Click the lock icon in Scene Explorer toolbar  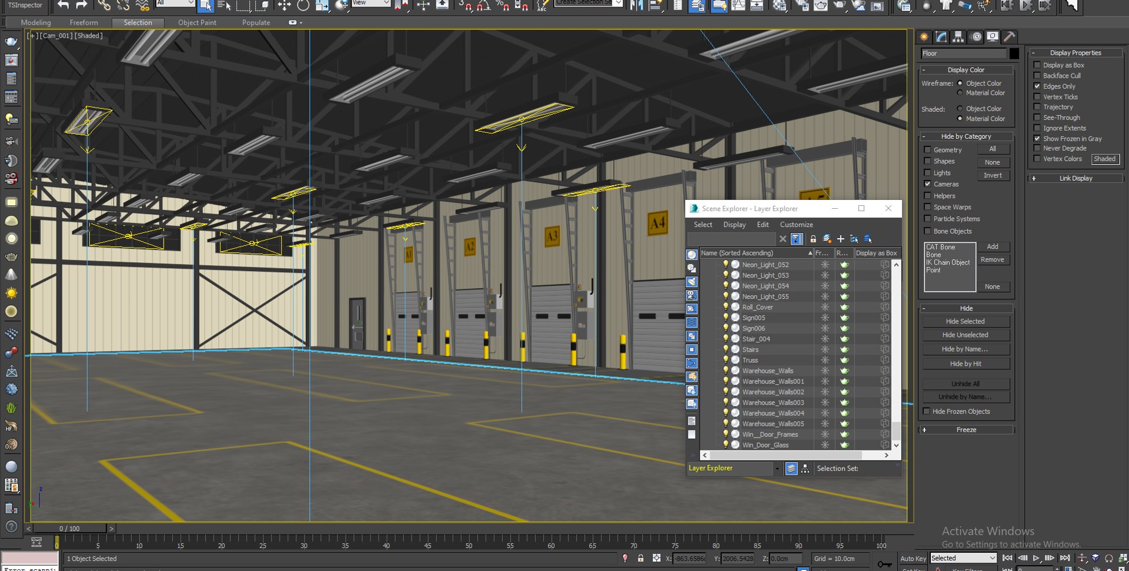pyautogui.click(x=813, y=239)
